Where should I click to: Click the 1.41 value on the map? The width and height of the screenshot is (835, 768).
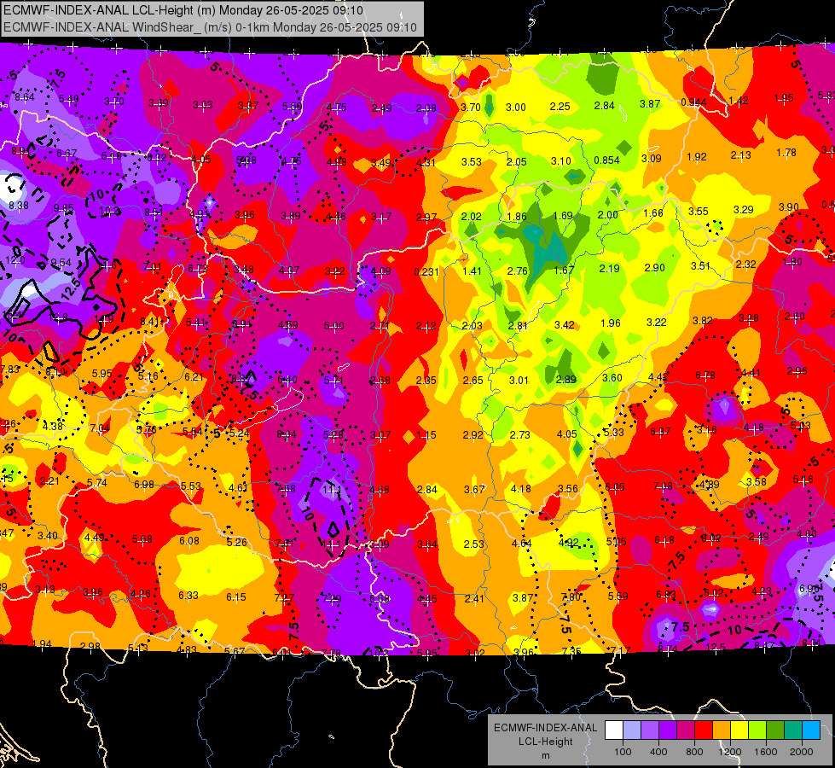click(472, 271)
